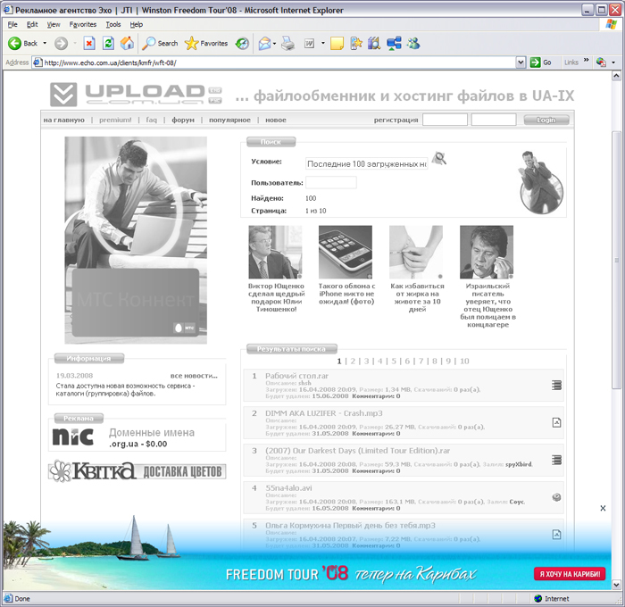This screenshot has width=625, height=607.
Task: Stop page loading with red X icon
Action: [x=89, y=43]
